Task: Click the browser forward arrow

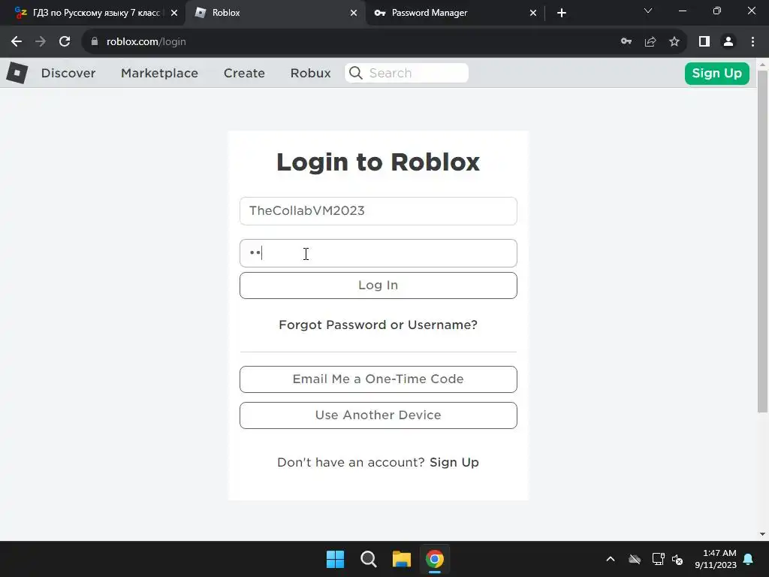Action: [x=41, y=42]
